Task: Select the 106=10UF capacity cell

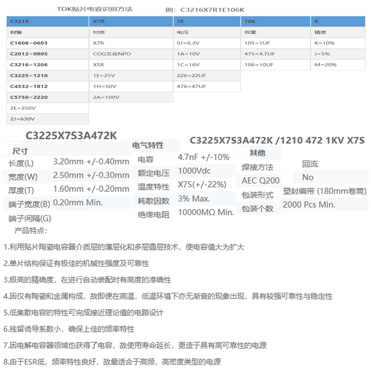Action: [276, 65]
